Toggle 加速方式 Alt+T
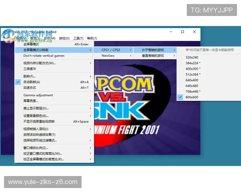 [54, 88]
